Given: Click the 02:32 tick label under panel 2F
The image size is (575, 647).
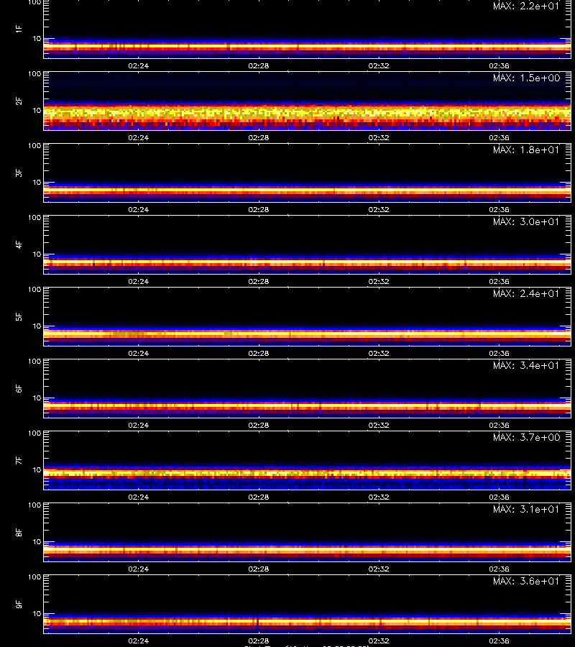Looking at the screenshot, I should tap(379, 137).
